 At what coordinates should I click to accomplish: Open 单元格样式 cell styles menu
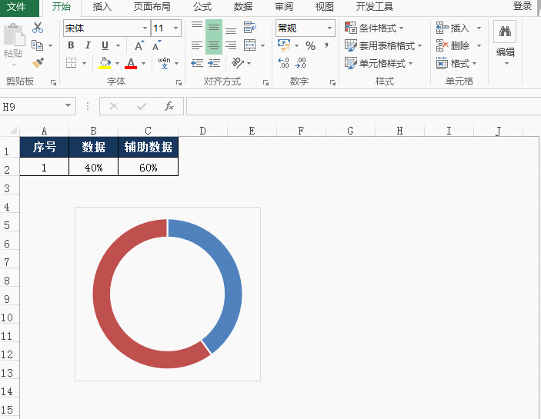click(x=379, y=63)
